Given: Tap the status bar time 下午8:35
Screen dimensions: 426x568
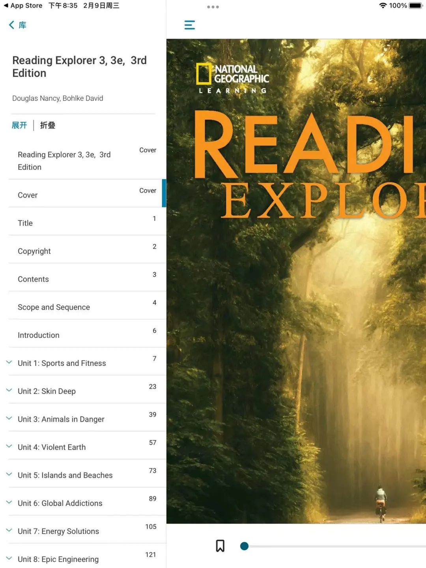Looking at the screenshot, I should (63, 6).
